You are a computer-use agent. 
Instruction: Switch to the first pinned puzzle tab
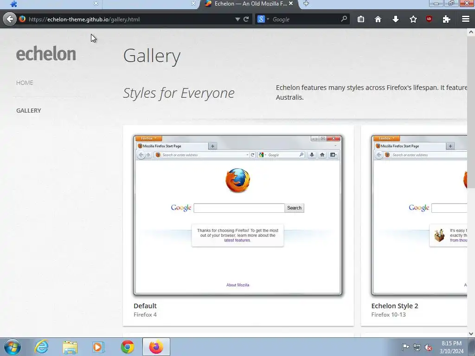(x=13, y=4)
